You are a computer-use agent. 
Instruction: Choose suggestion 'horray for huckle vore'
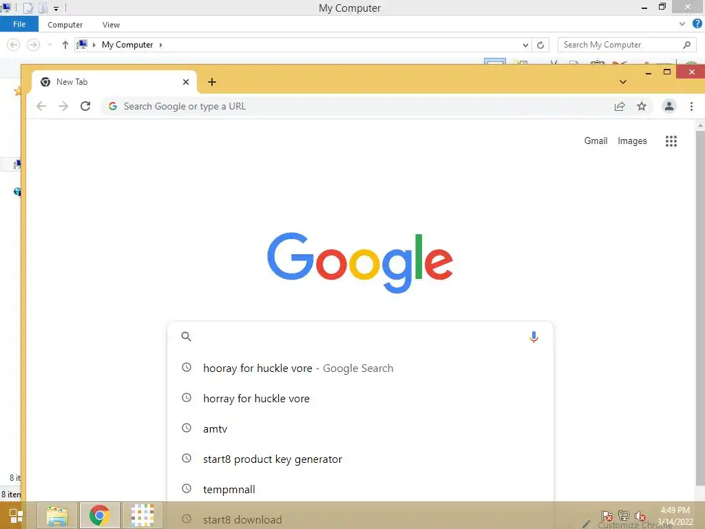(360, 399)
